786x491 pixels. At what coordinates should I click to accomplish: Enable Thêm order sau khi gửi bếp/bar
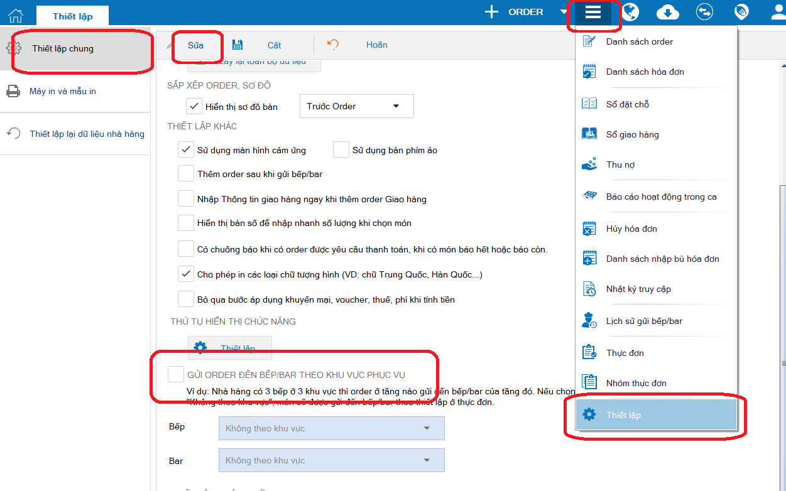point(185,173)
